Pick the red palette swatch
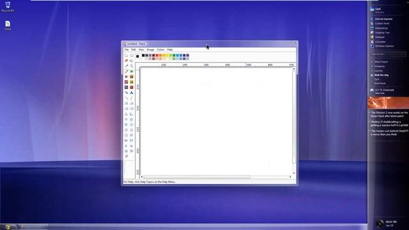Viewport: 409px width, 230px height. 157,56
